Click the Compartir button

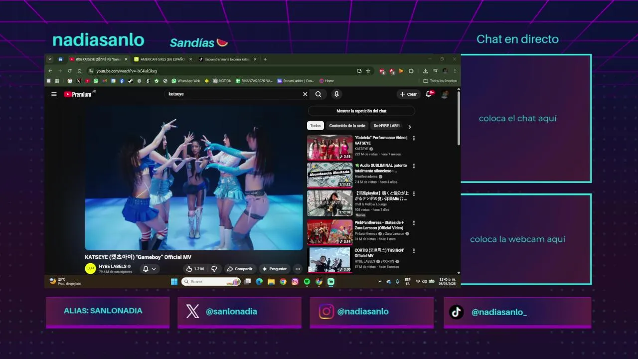point(240,269)
